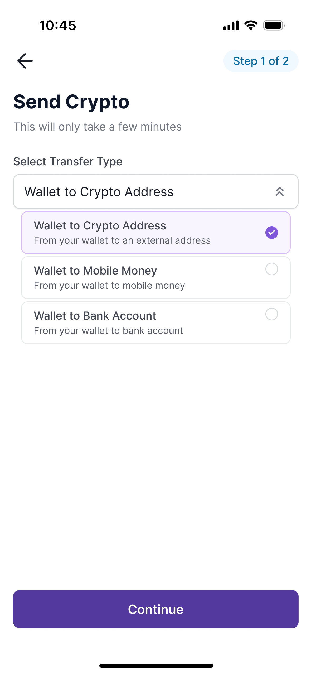
Task: Click the purple checkmark icon
Action: [271, 233]
